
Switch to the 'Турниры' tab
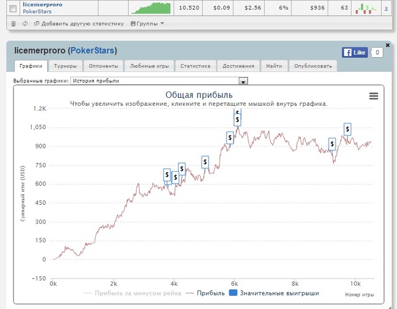tap(65, 66)
